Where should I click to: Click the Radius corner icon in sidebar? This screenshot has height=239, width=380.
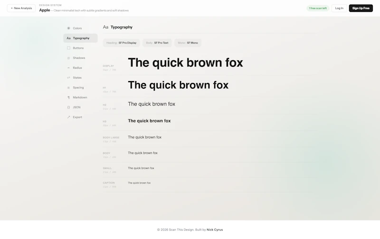[x=68, y=68]
